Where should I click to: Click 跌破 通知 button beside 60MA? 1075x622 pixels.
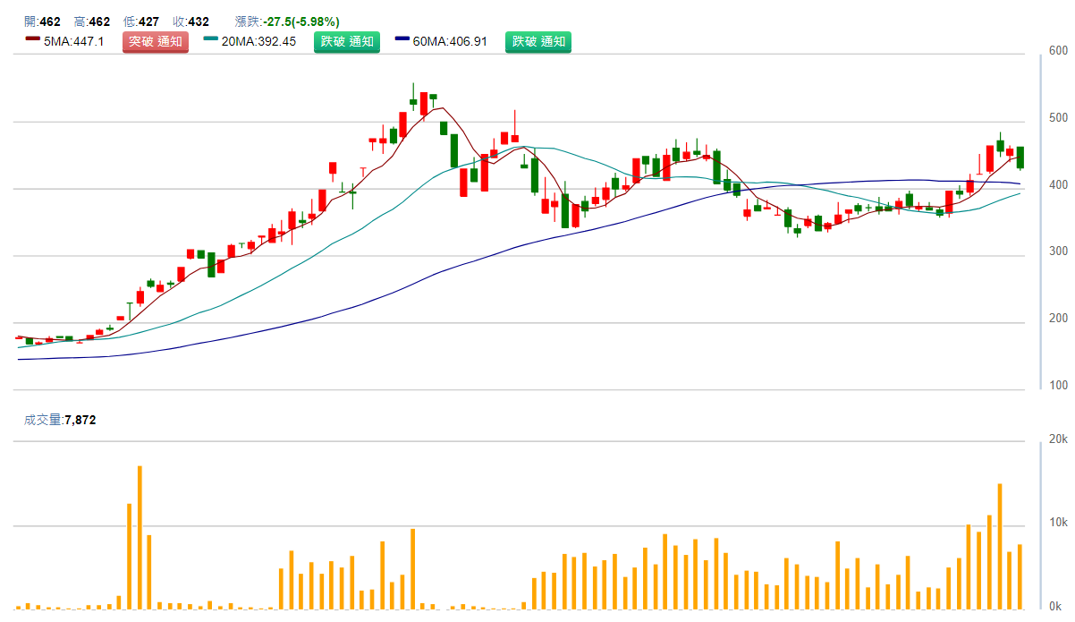pyautogui.click(x=538, y=41)
